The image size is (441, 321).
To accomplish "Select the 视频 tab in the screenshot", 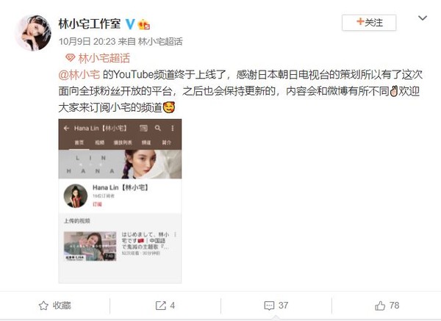I will click(99, 143).
